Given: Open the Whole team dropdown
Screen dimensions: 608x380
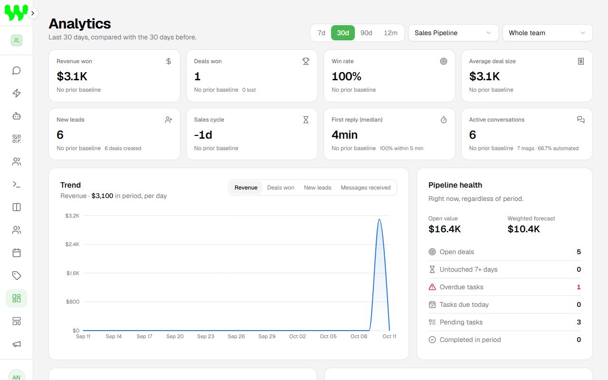Looking at the screenshot, I should [x=547, y=33].
